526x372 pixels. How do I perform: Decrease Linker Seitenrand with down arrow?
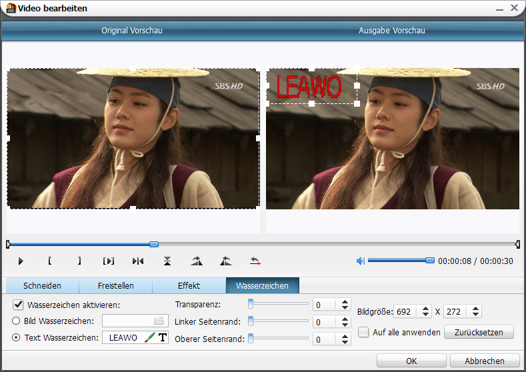coord(345,326)
